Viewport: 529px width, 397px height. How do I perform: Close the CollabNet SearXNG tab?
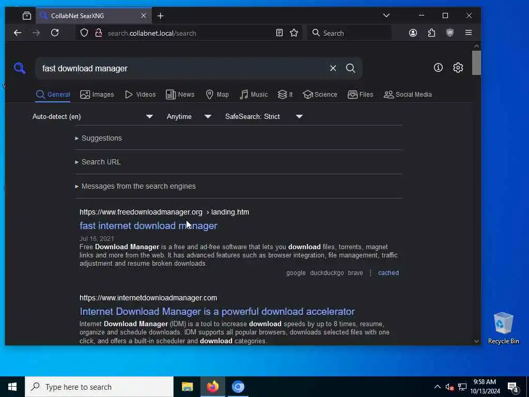click(x=144, y=16)
